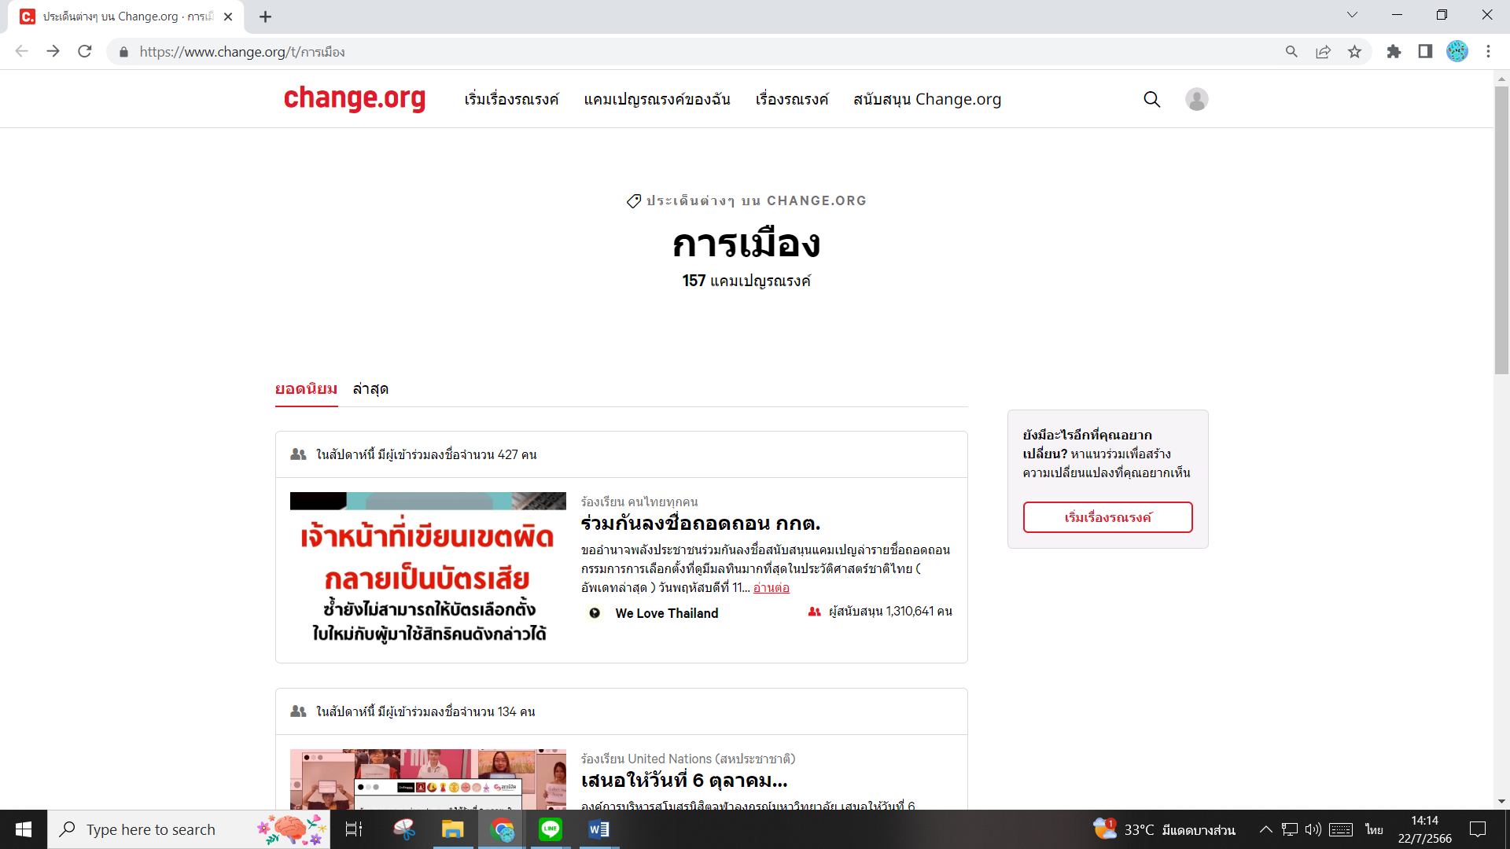Click the touch keyboard tray icon
Screen dimensions: 1510x849
click(x=1341, y=829)
